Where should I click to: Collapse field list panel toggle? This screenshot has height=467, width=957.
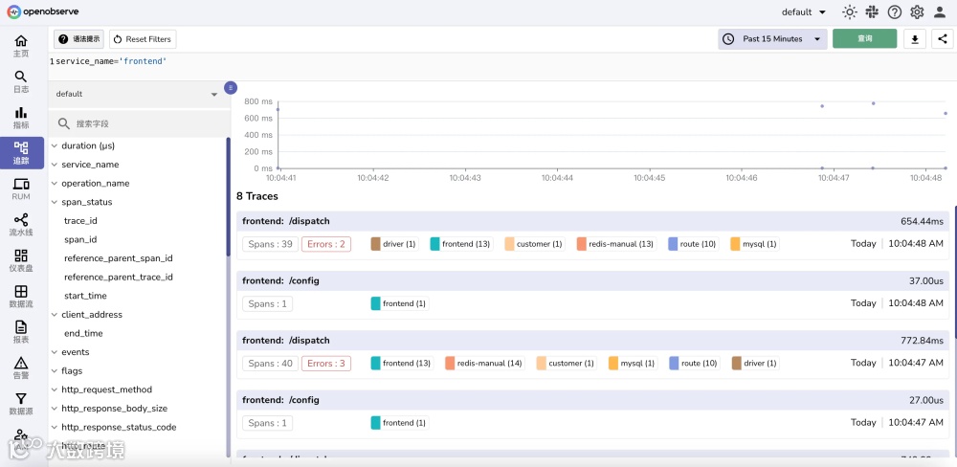tap(230, 88)
